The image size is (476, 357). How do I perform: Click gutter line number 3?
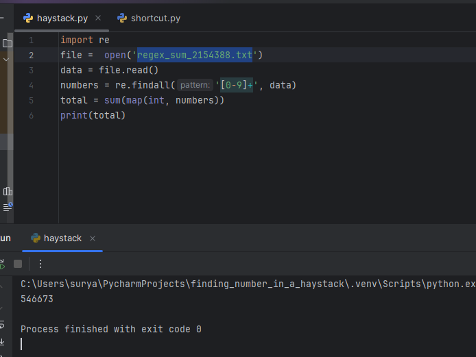(32, 71)
